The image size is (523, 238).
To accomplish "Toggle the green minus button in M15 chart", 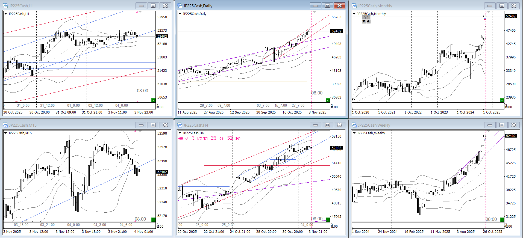I will tap(153, 220).
